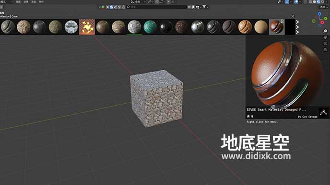
Task: Select the plain tan sphere thumbnail
Action: 261,27
